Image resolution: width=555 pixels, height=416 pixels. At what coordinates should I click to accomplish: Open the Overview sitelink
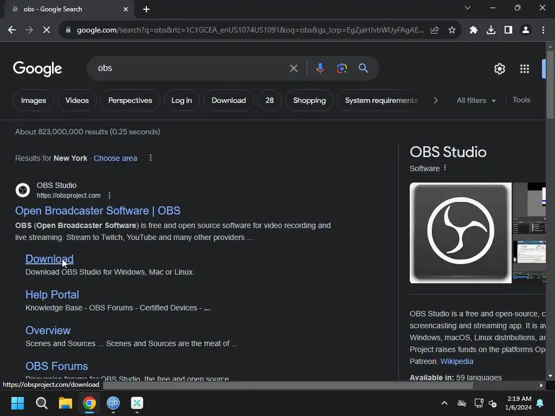48,330
